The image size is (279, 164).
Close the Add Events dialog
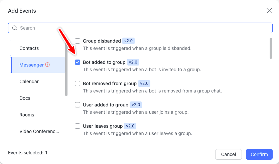[269, 11]
